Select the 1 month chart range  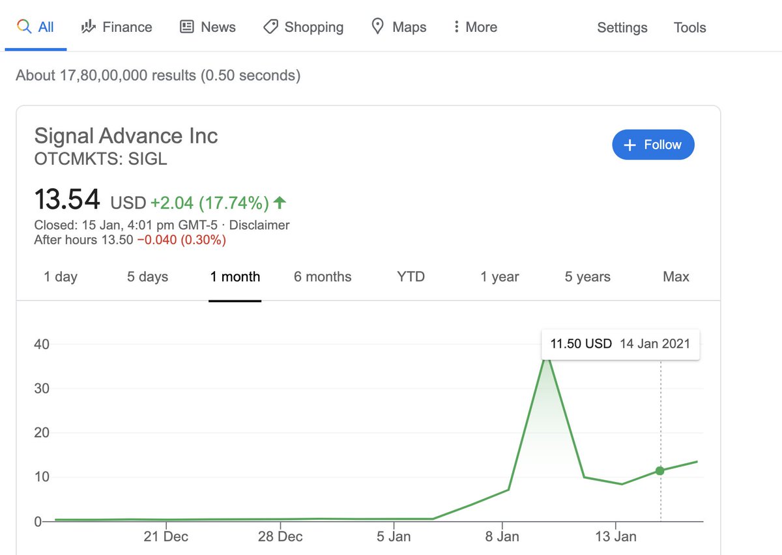click(235, 277)
